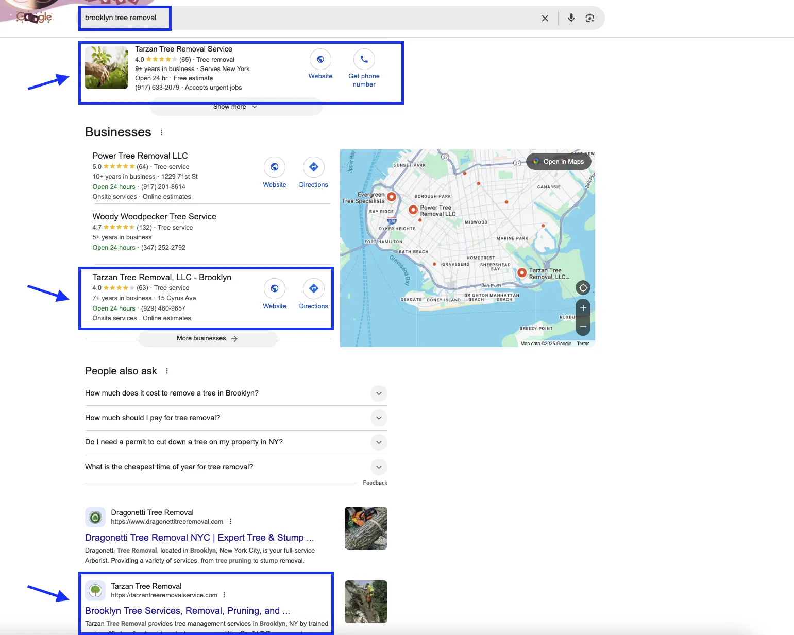Open Dragonetti Tree Removal NYC result title
Viewport: 794px width, 635px height.
(199, 538)
